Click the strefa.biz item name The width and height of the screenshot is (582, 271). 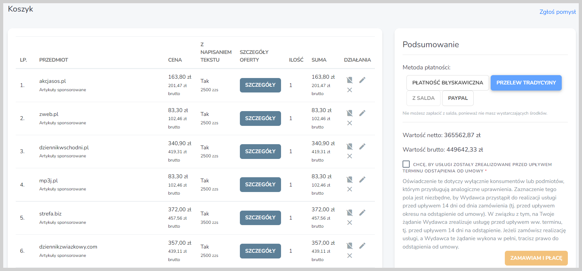pos(50,214)
